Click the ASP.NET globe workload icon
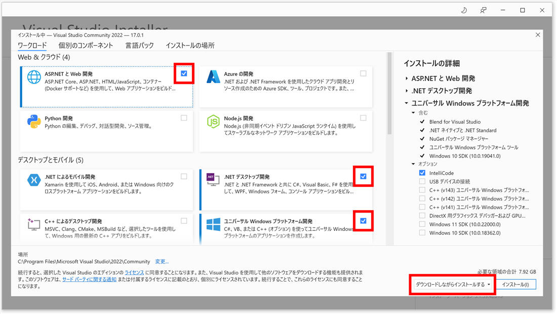 (x=34, y=77)
